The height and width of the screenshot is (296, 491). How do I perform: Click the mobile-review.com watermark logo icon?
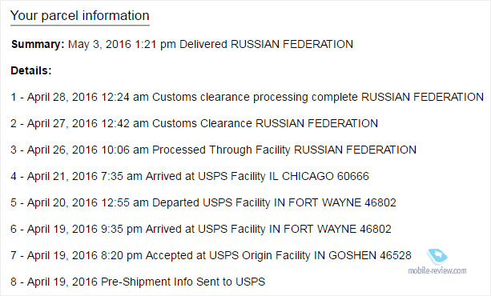(x=437, y=257)
